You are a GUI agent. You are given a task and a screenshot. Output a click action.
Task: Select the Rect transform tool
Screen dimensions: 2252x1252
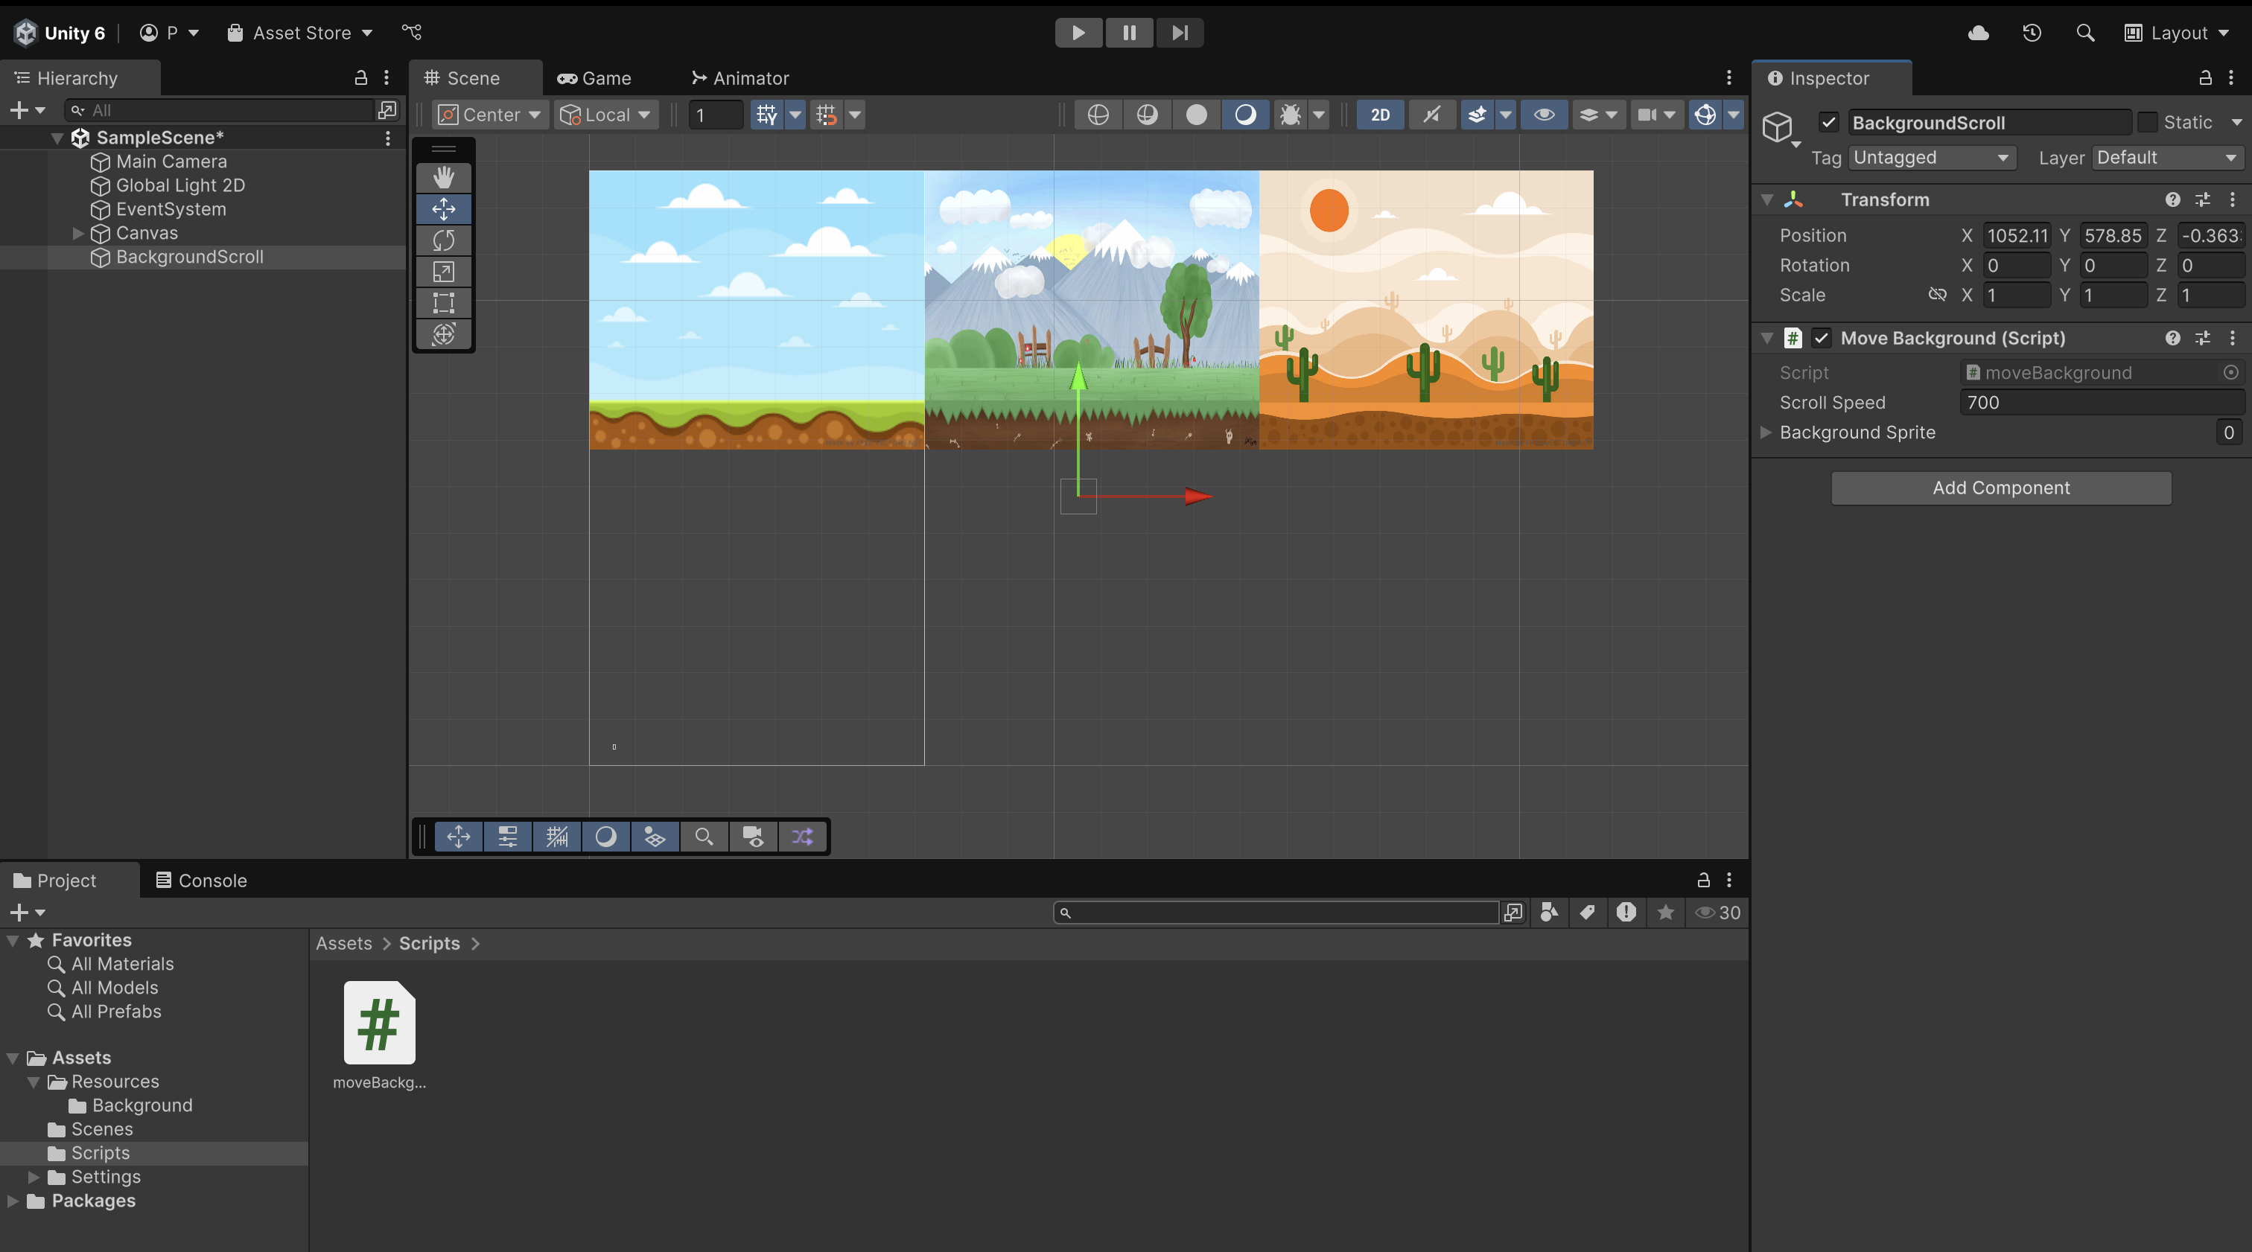443,303
